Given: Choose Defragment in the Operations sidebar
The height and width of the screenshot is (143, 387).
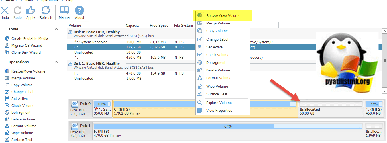Looking at the screenshot, I should 21,112.
